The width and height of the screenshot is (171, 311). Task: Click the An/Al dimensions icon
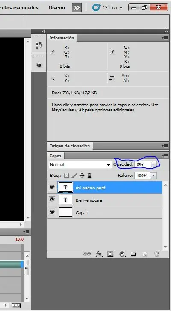(x=112, y=78)
